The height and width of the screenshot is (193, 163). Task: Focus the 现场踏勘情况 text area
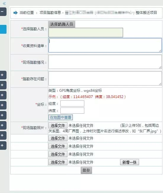coord(105,62)
